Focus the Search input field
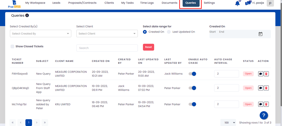This screenshot has height=126, width=282. tap(107, 48)
